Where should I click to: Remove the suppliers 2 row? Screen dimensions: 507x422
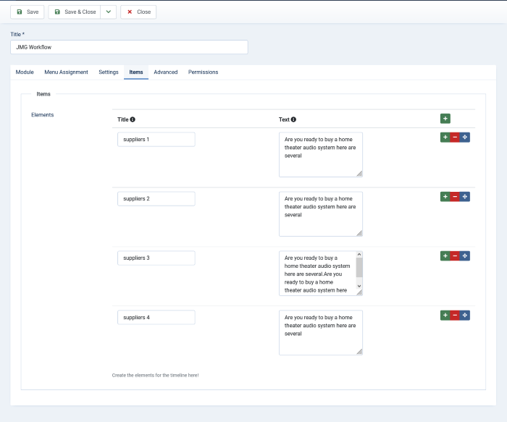click(x=455, y=196)
